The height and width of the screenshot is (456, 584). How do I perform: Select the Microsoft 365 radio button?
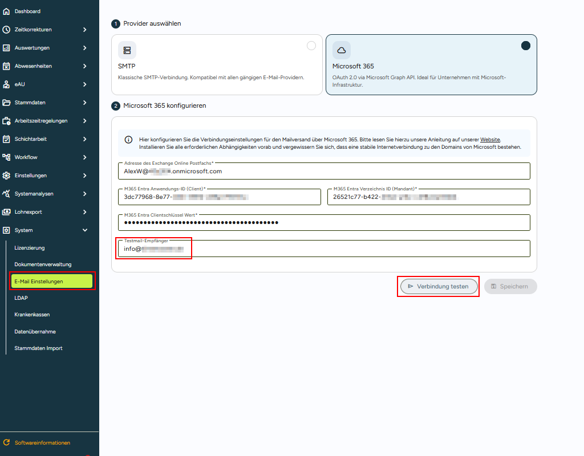tap(525, 46)
